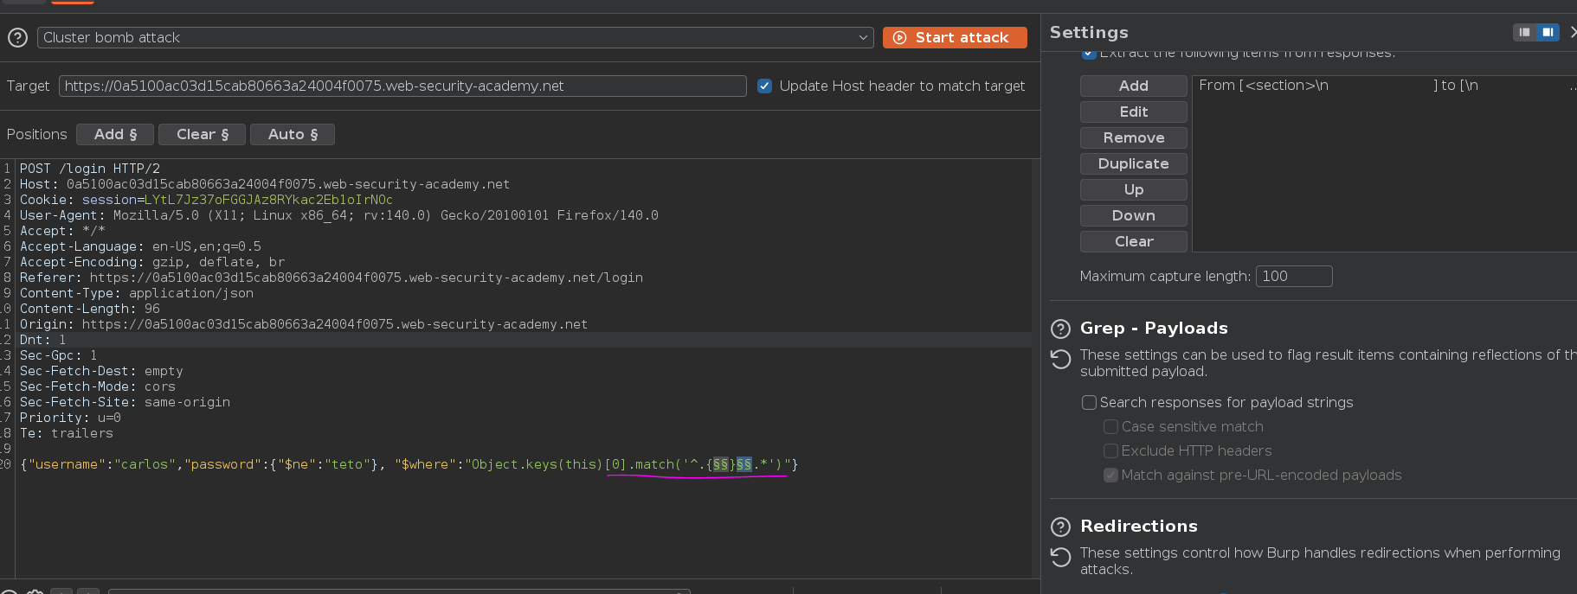This screenshot has height=594, width=1577.
Task: Click the Origin header line
Action: pos(304,324)
